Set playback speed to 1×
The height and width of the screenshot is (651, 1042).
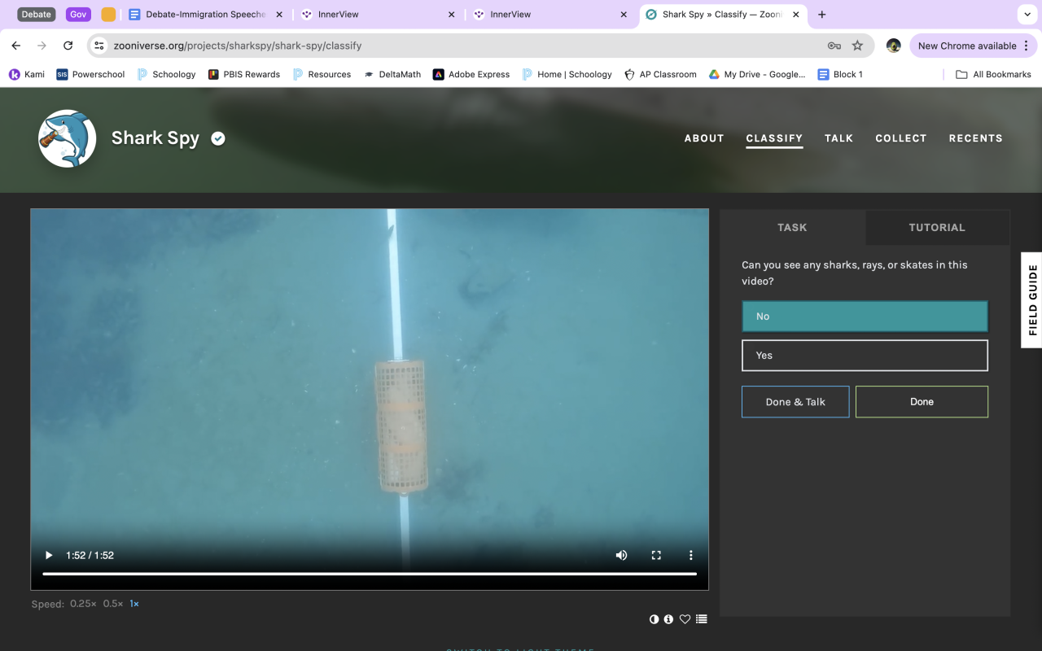point(134,604)
